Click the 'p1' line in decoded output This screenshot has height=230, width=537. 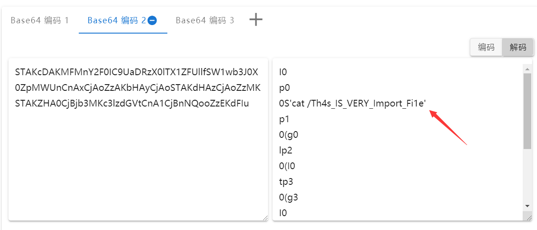pyautogui.click(x=284, y=119)
